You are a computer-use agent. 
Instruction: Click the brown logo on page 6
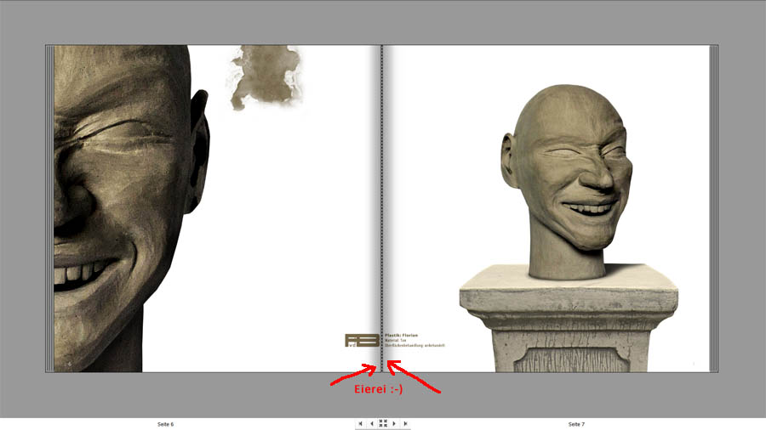pos(362,340)
